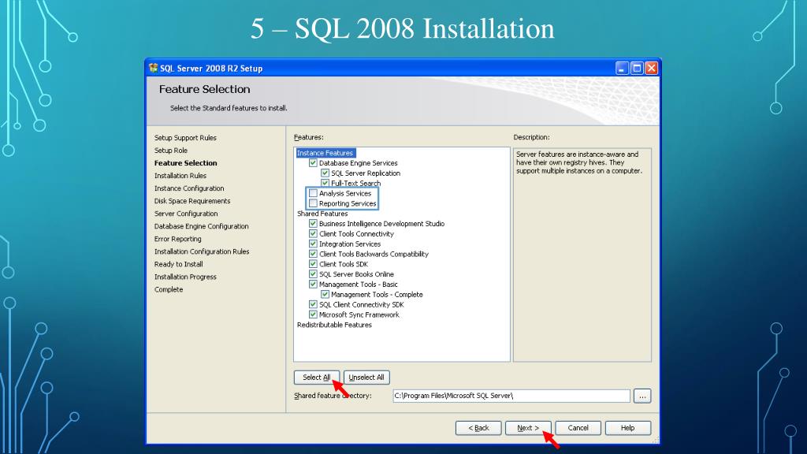Click the SQL Server Setup title bar icon
The width and height of the screenshot is (807, 454).
click(153, 68)
